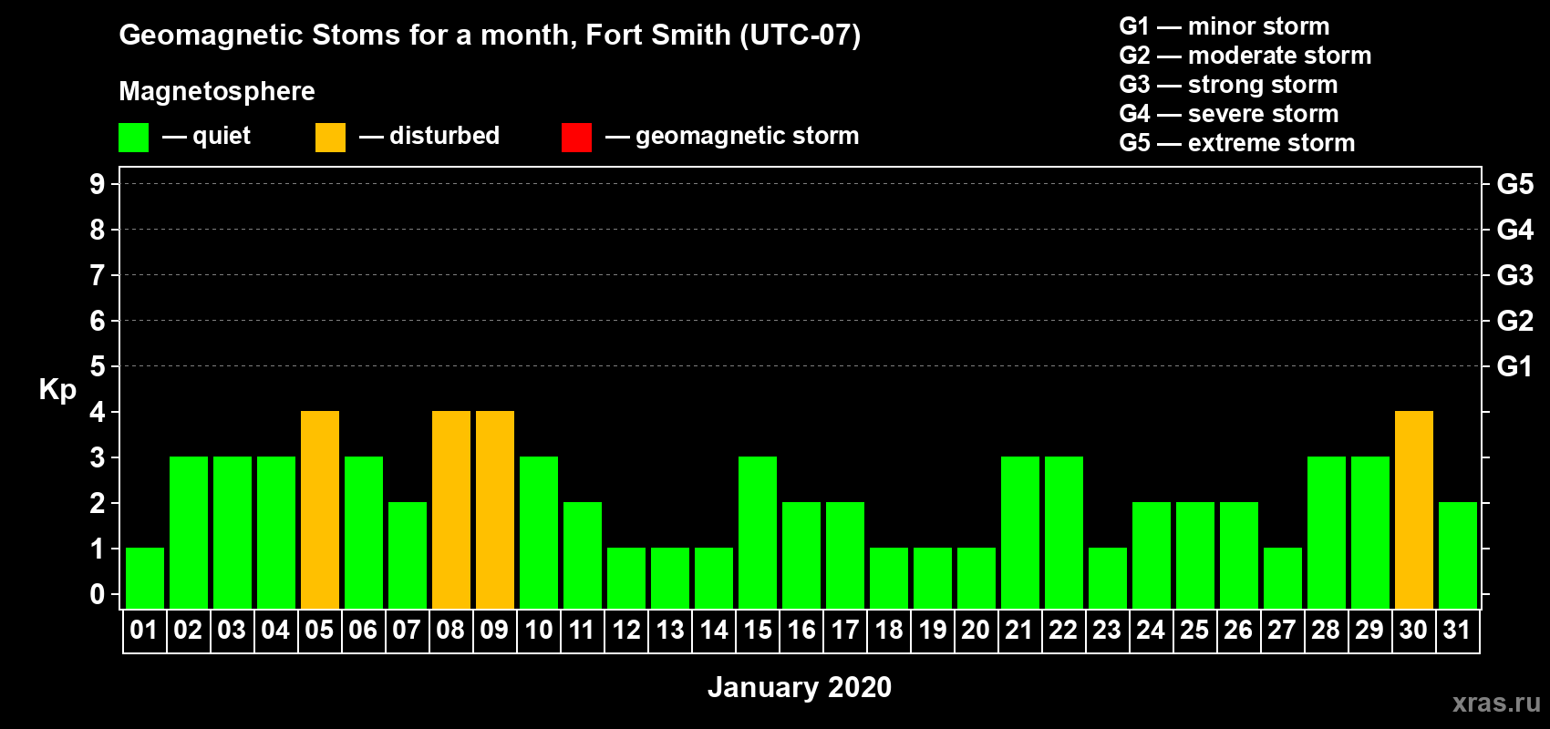Click the day label 16
The height and width of the screenshot is (729, 1550).
coord(801,631)
